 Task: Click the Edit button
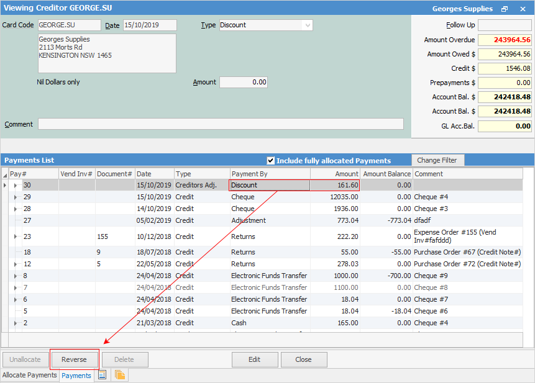255,359
